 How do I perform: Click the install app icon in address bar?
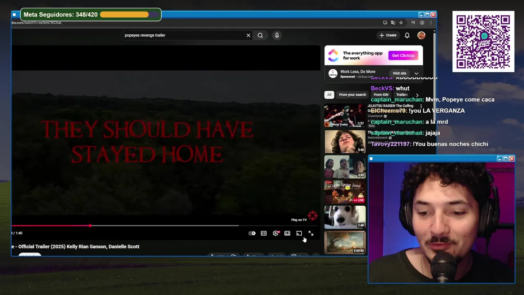pos(385,23)
